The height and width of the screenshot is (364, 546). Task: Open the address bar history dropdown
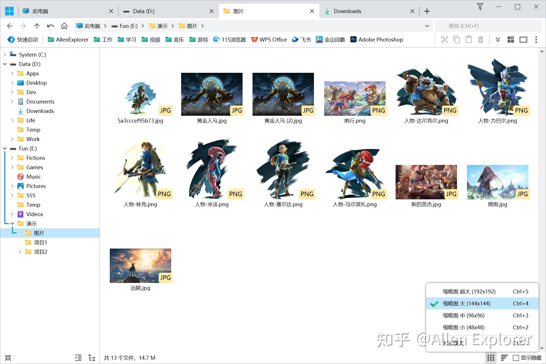(427, 26)
